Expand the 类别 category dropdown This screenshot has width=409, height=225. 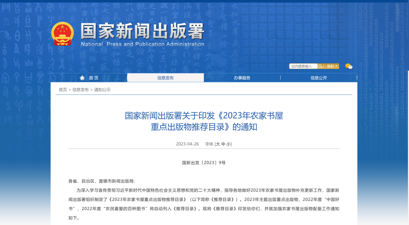(332, 66)
